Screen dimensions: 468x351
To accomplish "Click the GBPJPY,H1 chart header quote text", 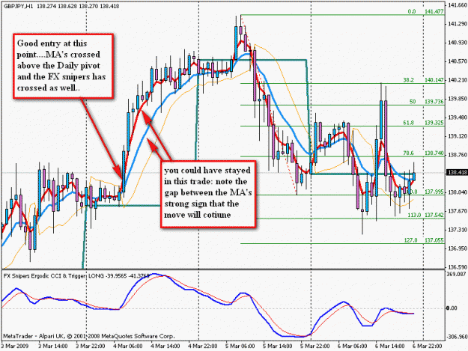I will [61, 6].
